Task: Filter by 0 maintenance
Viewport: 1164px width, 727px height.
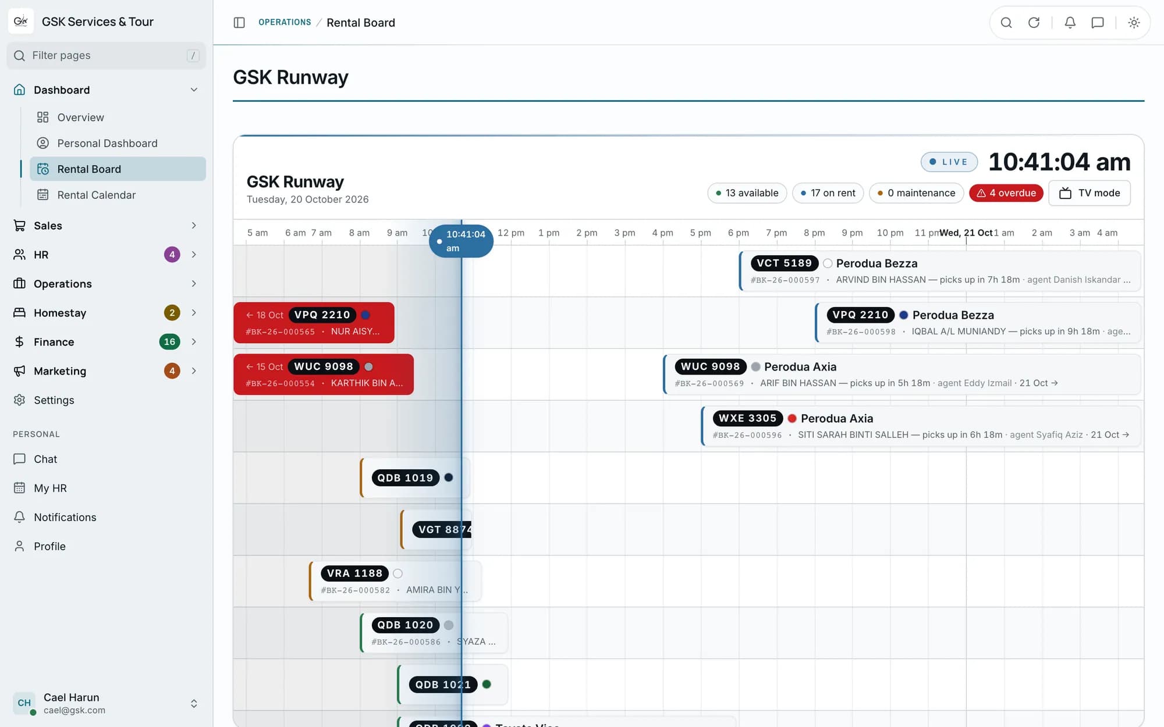Action: coord(916,193)
